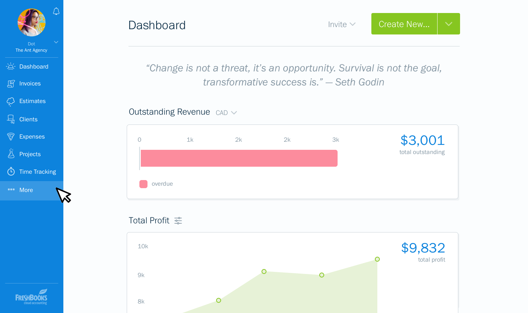Click the profile picture of Dot
Viewport: 528px width, 313px height.
coord(31,23)
